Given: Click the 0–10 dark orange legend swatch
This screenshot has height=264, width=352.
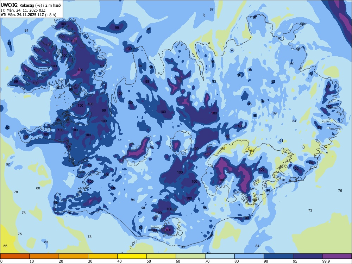Looking at the screenshot, I should tap(15, 256).
